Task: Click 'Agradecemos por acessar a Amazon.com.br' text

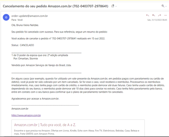Action: tap(35, 99)
